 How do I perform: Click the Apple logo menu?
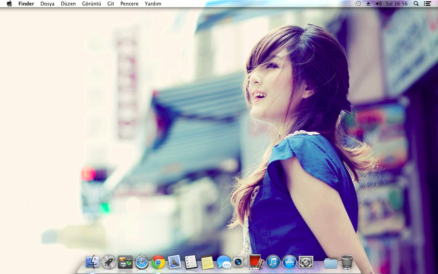tap(9, 4)
